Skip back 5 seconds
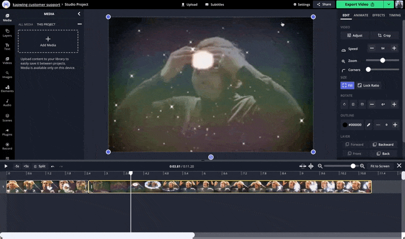 point(17,166)
